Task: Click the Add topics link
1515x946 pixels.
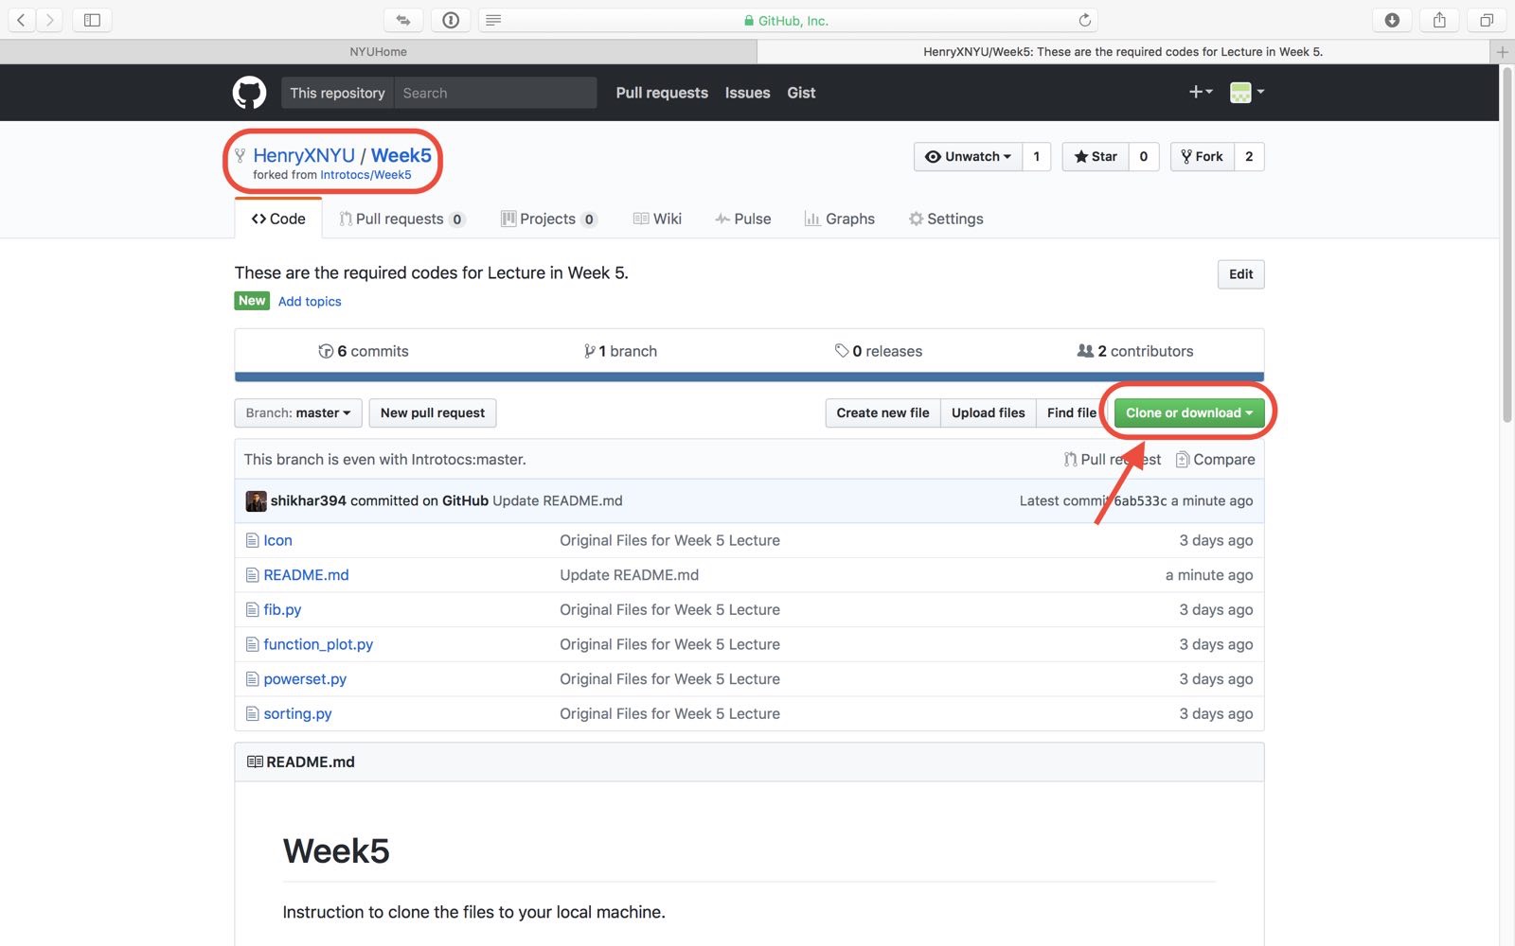Action: point(310,301)
